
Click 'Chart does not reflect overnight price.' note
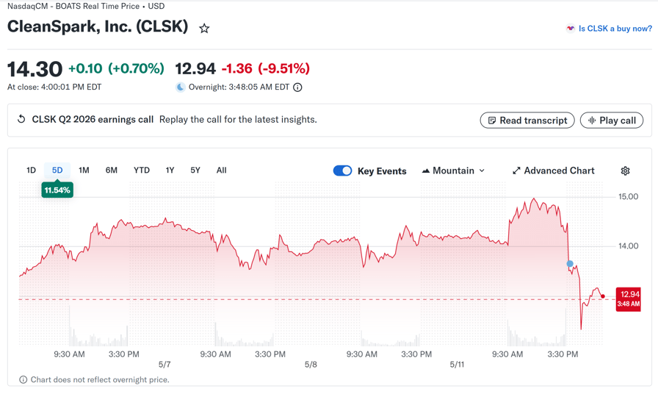[100, 380]
